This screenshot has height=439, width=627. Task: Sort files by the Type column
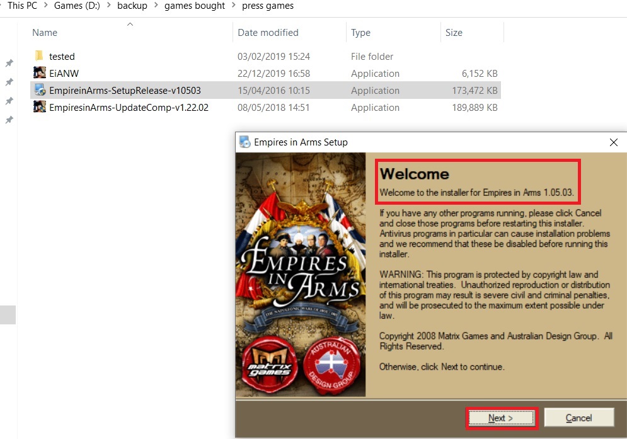[x=360, y=33]
